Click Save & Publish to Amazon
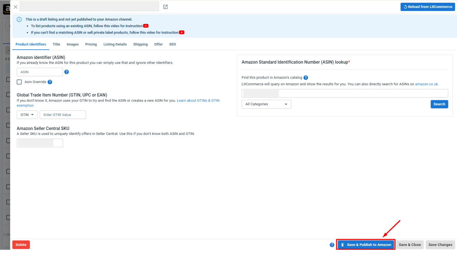 coord(366,245)
